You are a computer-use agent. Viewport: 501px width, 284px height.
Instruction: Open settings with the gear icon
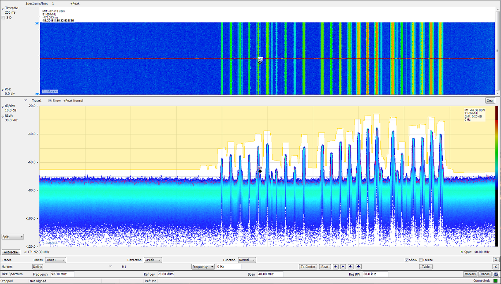pyautogui.click(x=496, y=274)
